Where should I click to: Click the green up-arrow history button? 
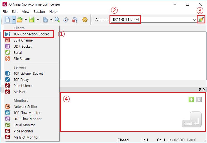(191, 100)
